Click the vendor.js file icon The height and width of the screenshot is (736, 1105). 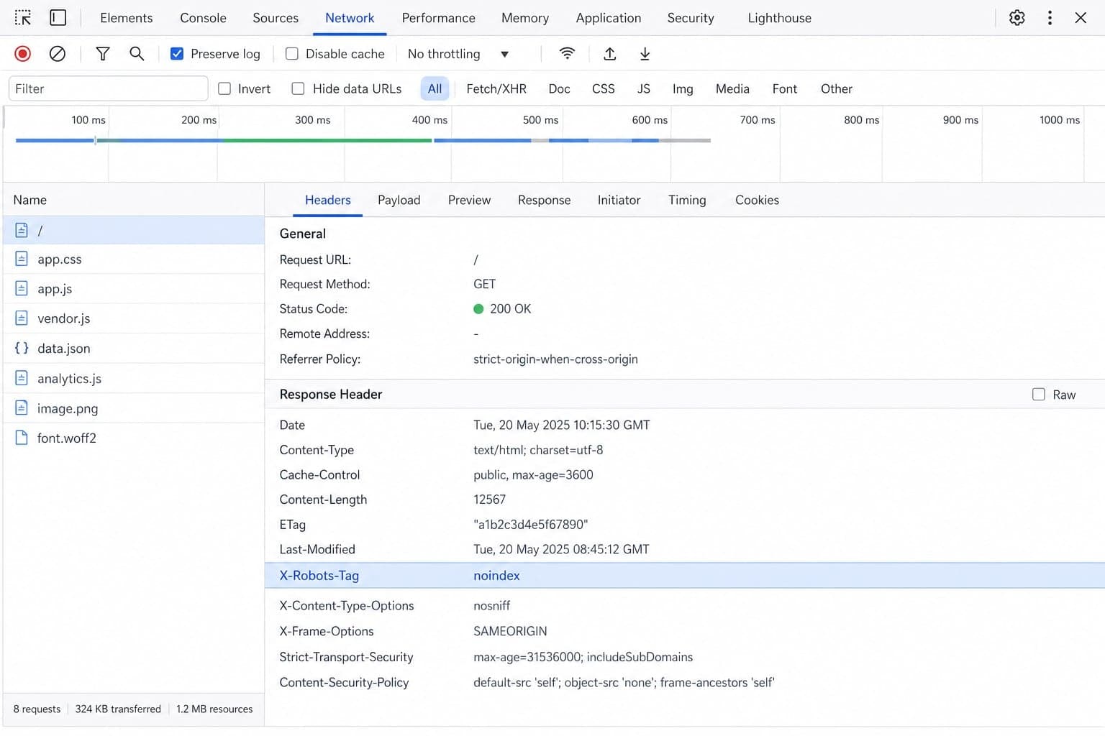pyautogui.click(x=22, y=318)
